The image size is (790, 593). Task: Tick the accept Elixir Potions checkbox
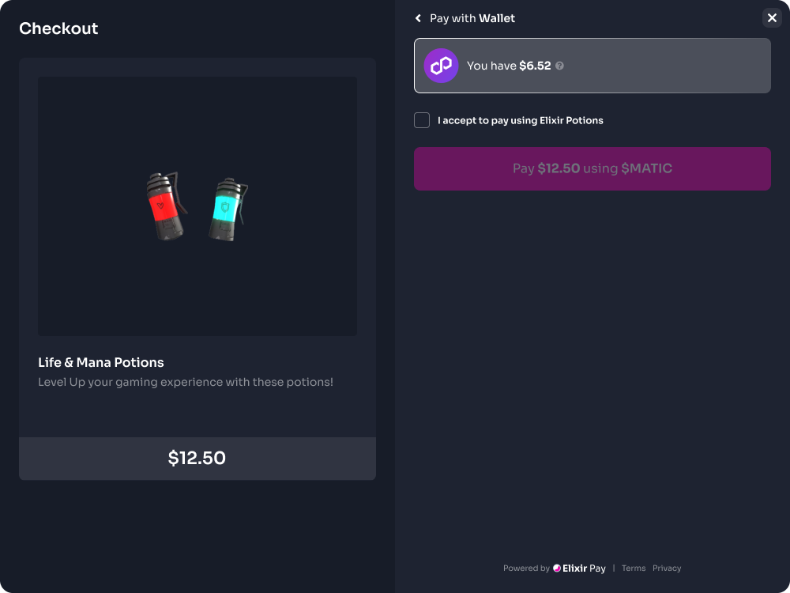tap(422, 120)
